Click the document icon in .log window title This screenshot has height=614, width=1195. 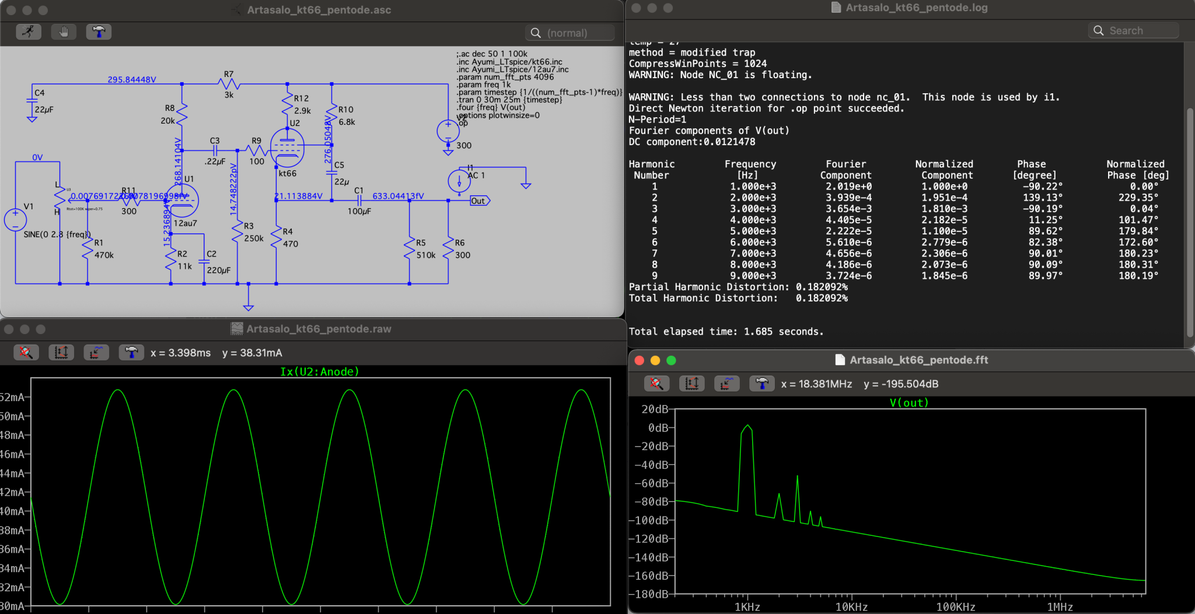point(836,8)
